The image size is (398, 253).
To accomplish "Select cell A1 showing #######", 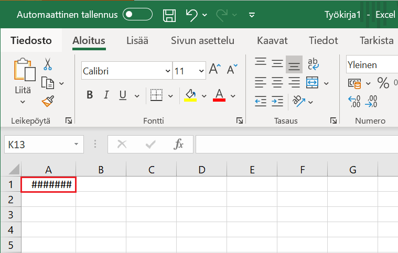I will [48, 184].
